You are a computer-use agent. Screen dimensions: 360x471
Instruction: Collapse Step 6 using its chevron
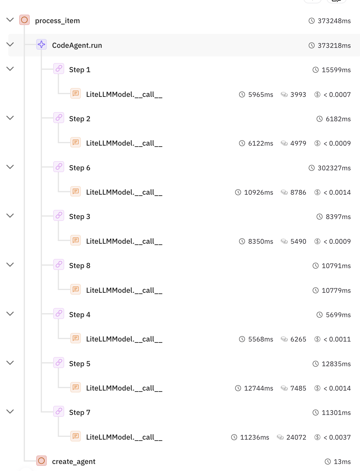(x=10, y=167)
